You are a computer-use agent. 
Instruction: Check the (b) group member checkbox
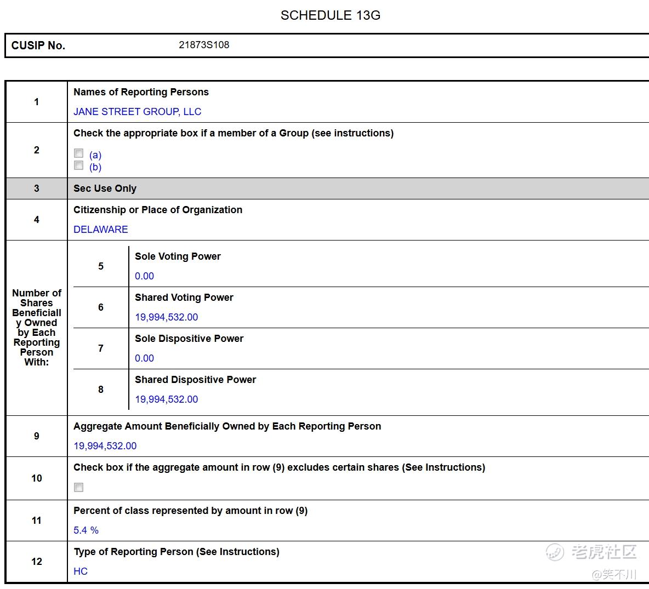pos(78,165)
